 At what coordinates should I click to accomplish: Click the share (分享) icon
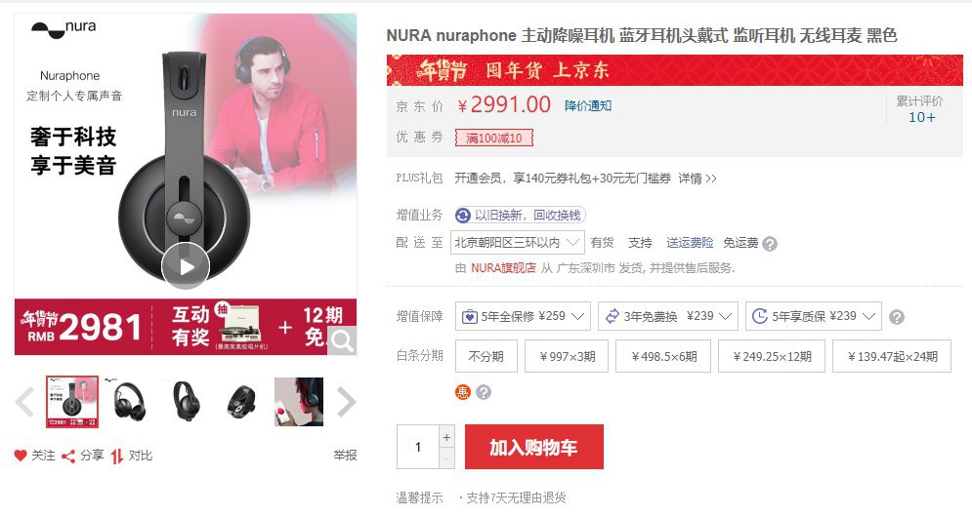click(68, 456)
